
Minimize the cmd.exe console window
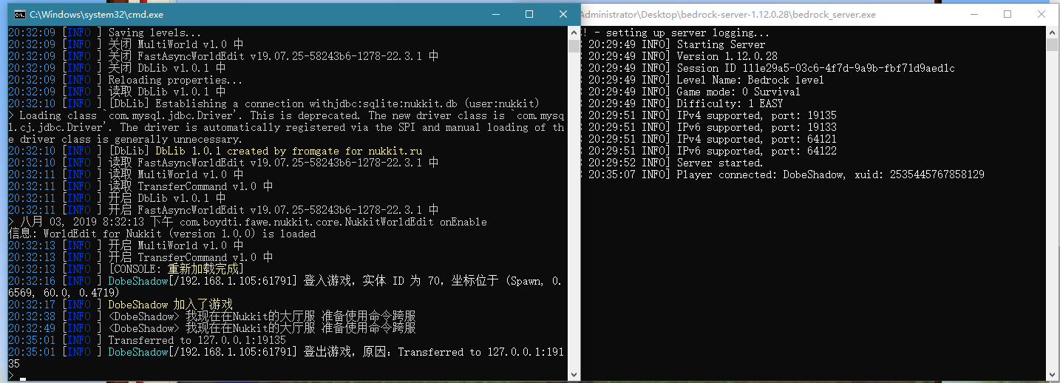[x=495, y=14]
